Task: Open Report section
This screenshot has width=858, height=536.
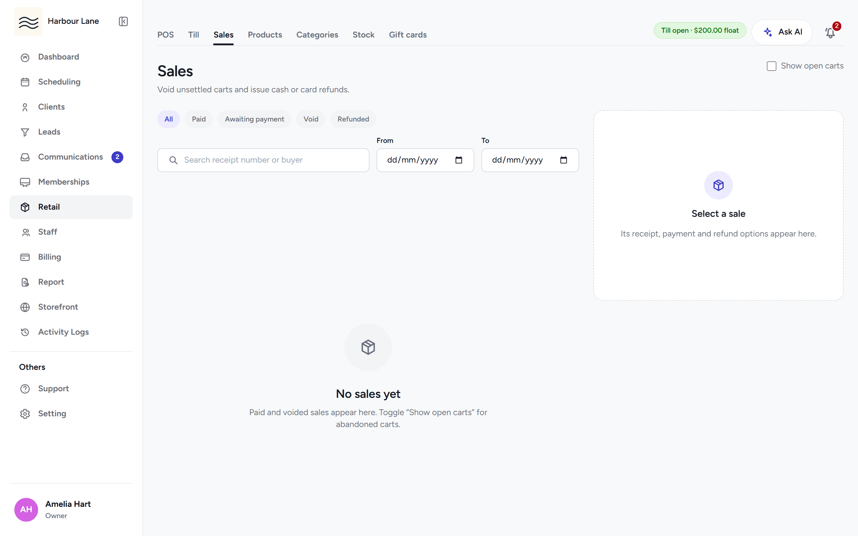Action: (x=71, y=282)
